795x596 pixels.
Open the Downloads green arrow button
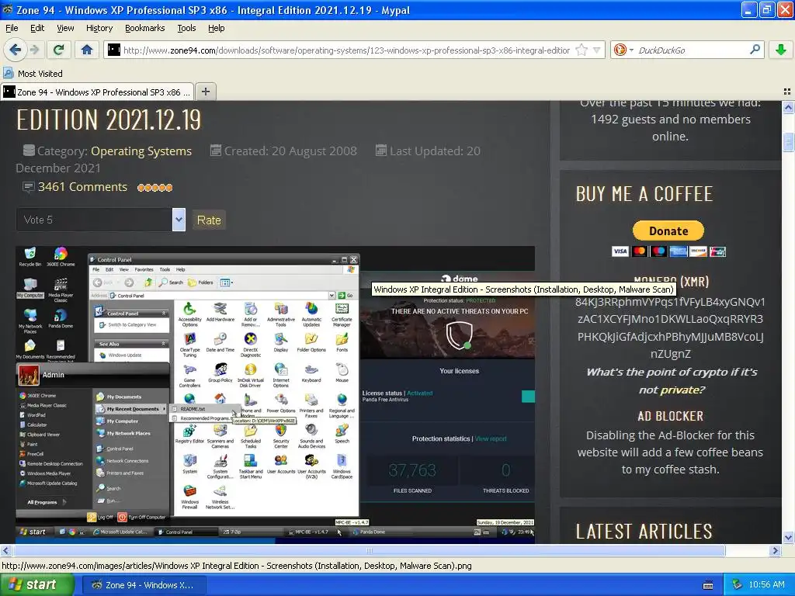click(781, 50)
